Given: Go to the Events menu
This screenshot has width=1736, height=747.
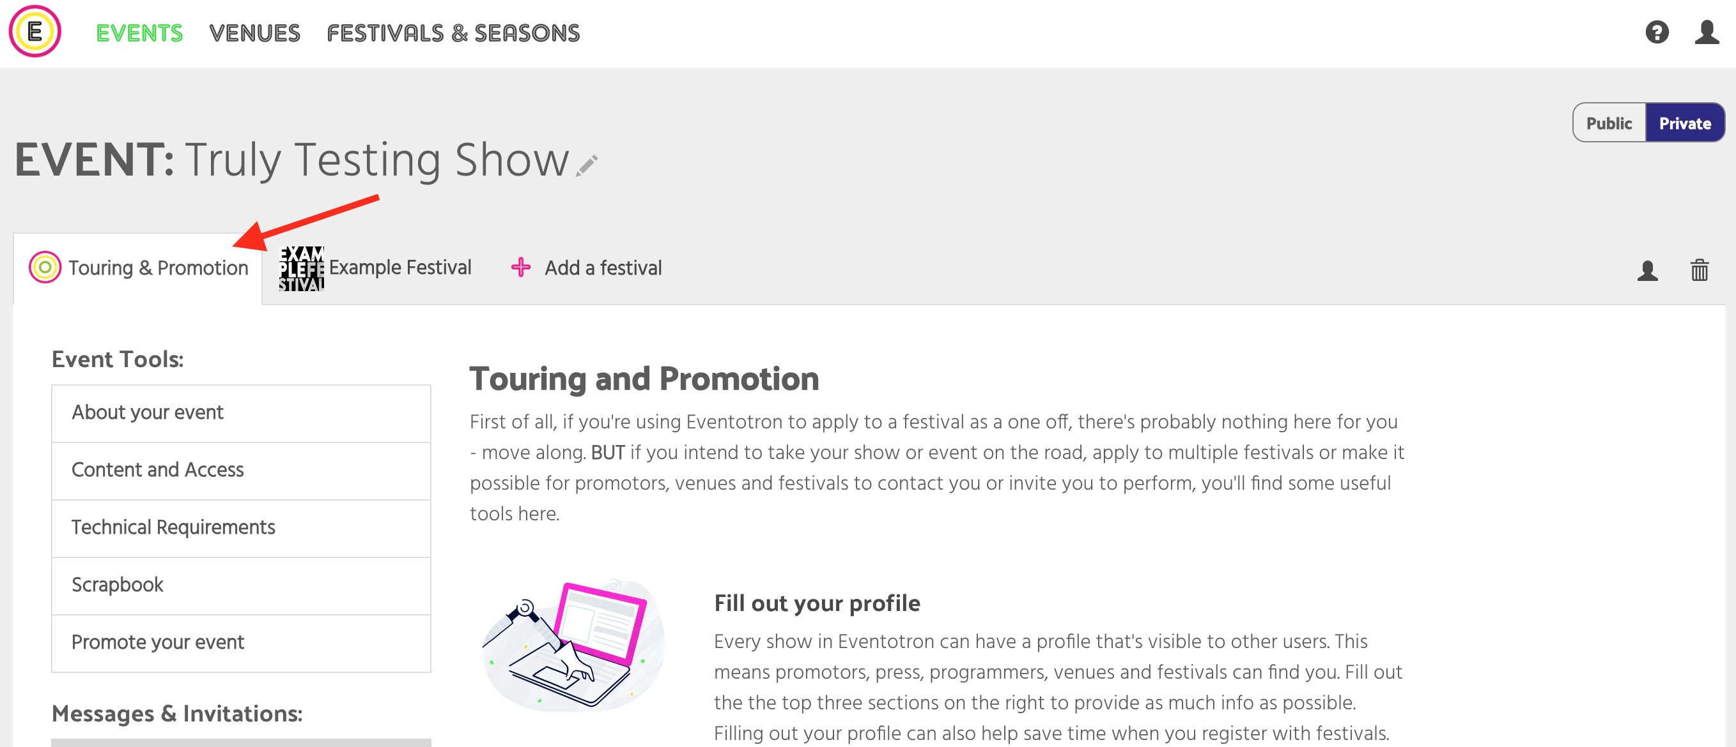Looking at the screenshot, I should 139,33.
